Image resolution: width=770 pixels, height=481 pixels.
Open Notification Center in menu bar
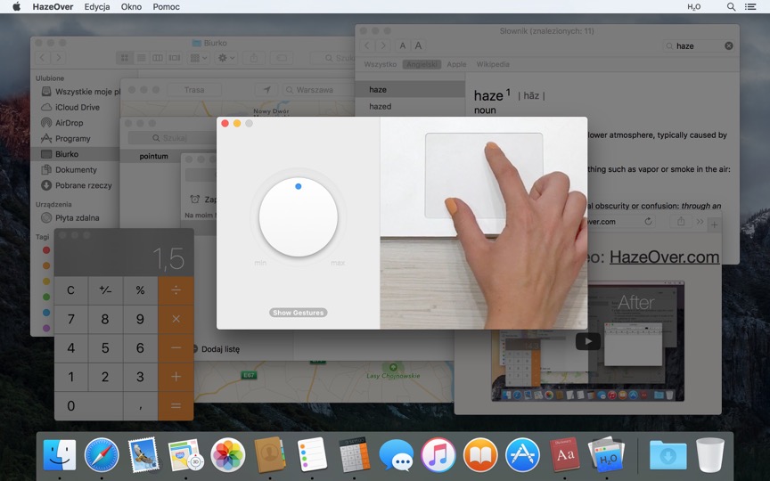tap(750, 7)
